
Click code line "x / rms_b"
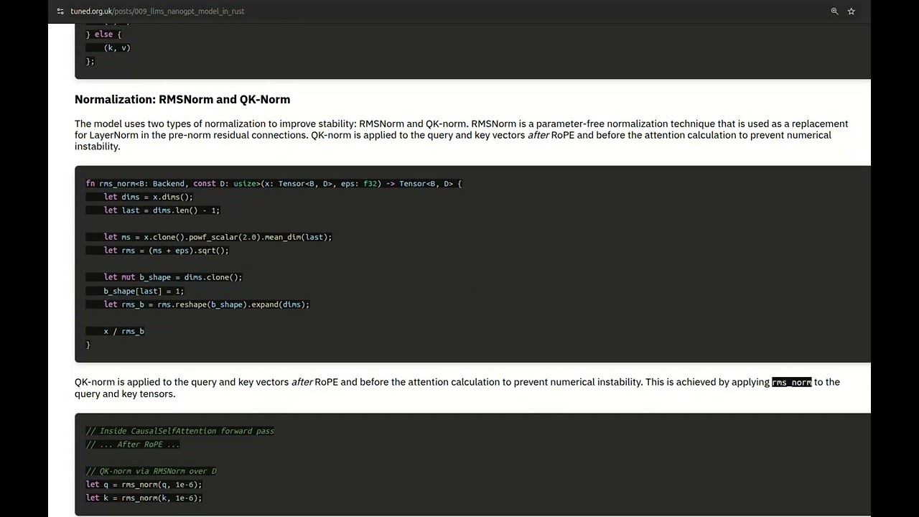123,331
